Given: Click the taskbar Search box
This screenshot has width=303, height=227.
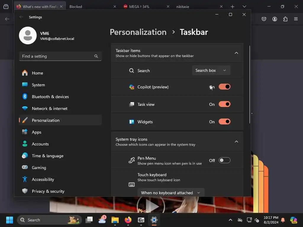Looking at the screenshot, I should (49, 220).
